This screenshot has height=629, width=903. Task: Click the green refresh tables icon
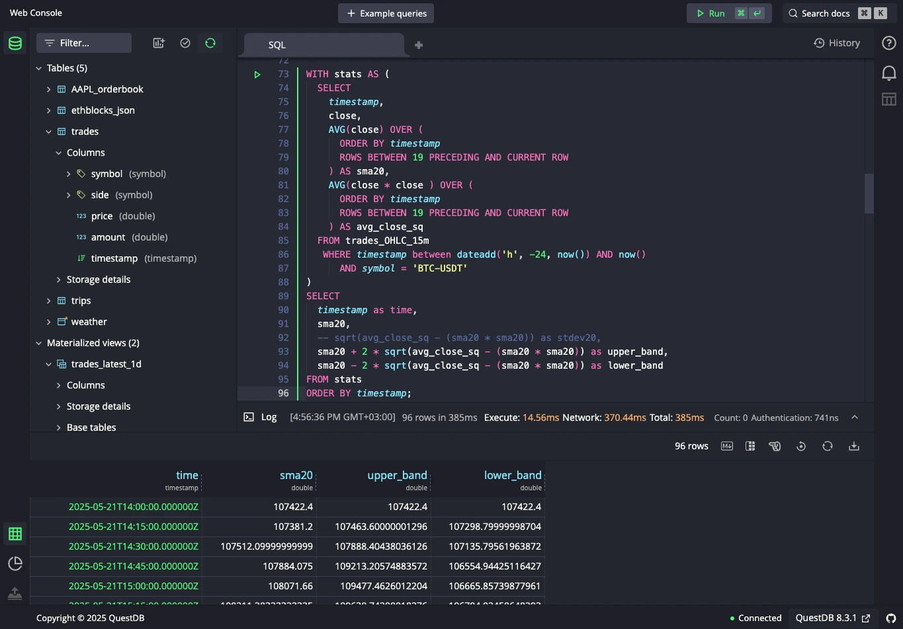click(x=210, y=42)
